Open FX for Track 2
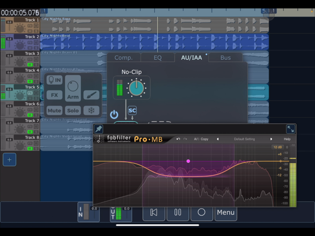The height and width of the screenshot is (236, 315). point(30,43)
